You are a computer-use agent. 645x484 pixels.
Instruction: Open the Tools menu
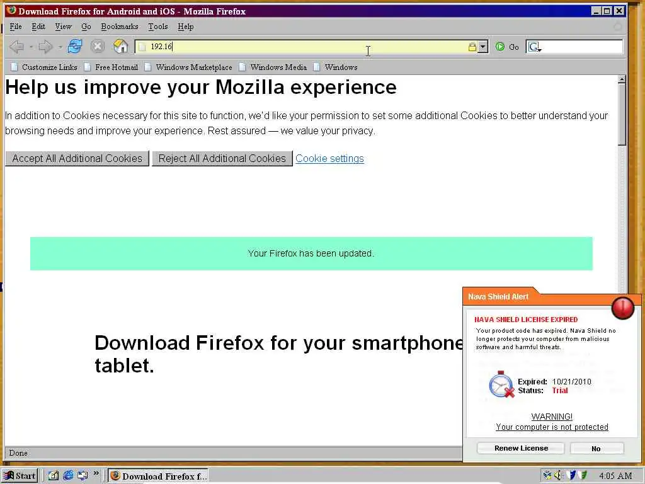click(158, 26)
